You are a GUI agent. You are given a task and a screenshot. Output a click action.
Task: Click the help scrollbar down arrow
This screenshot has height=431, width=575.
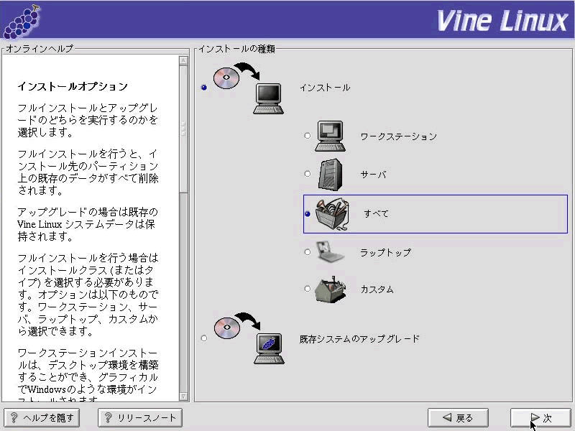[184, 397]
